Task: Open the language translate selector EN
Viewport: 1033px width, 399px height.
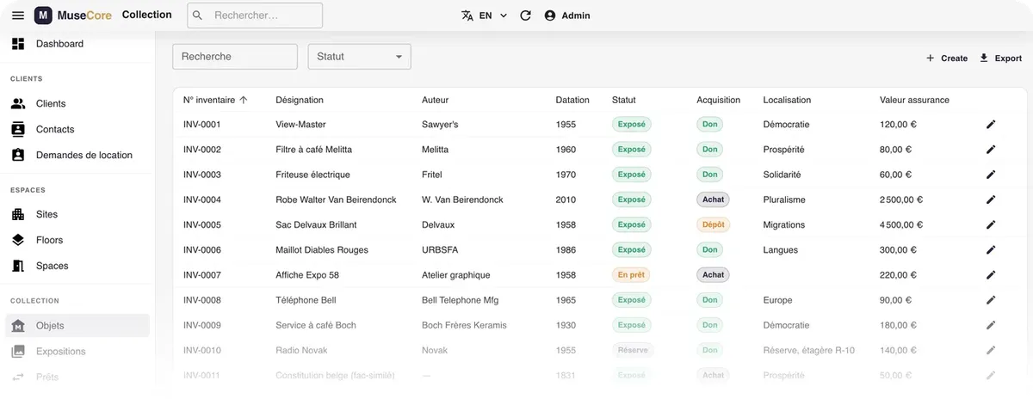Action: (x=485, y=15)
